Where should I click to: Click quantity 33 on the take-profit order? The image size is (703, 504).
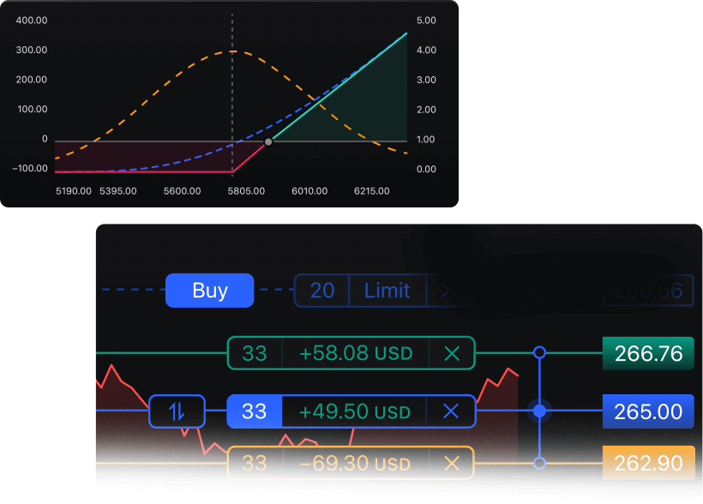pos(255,353)
